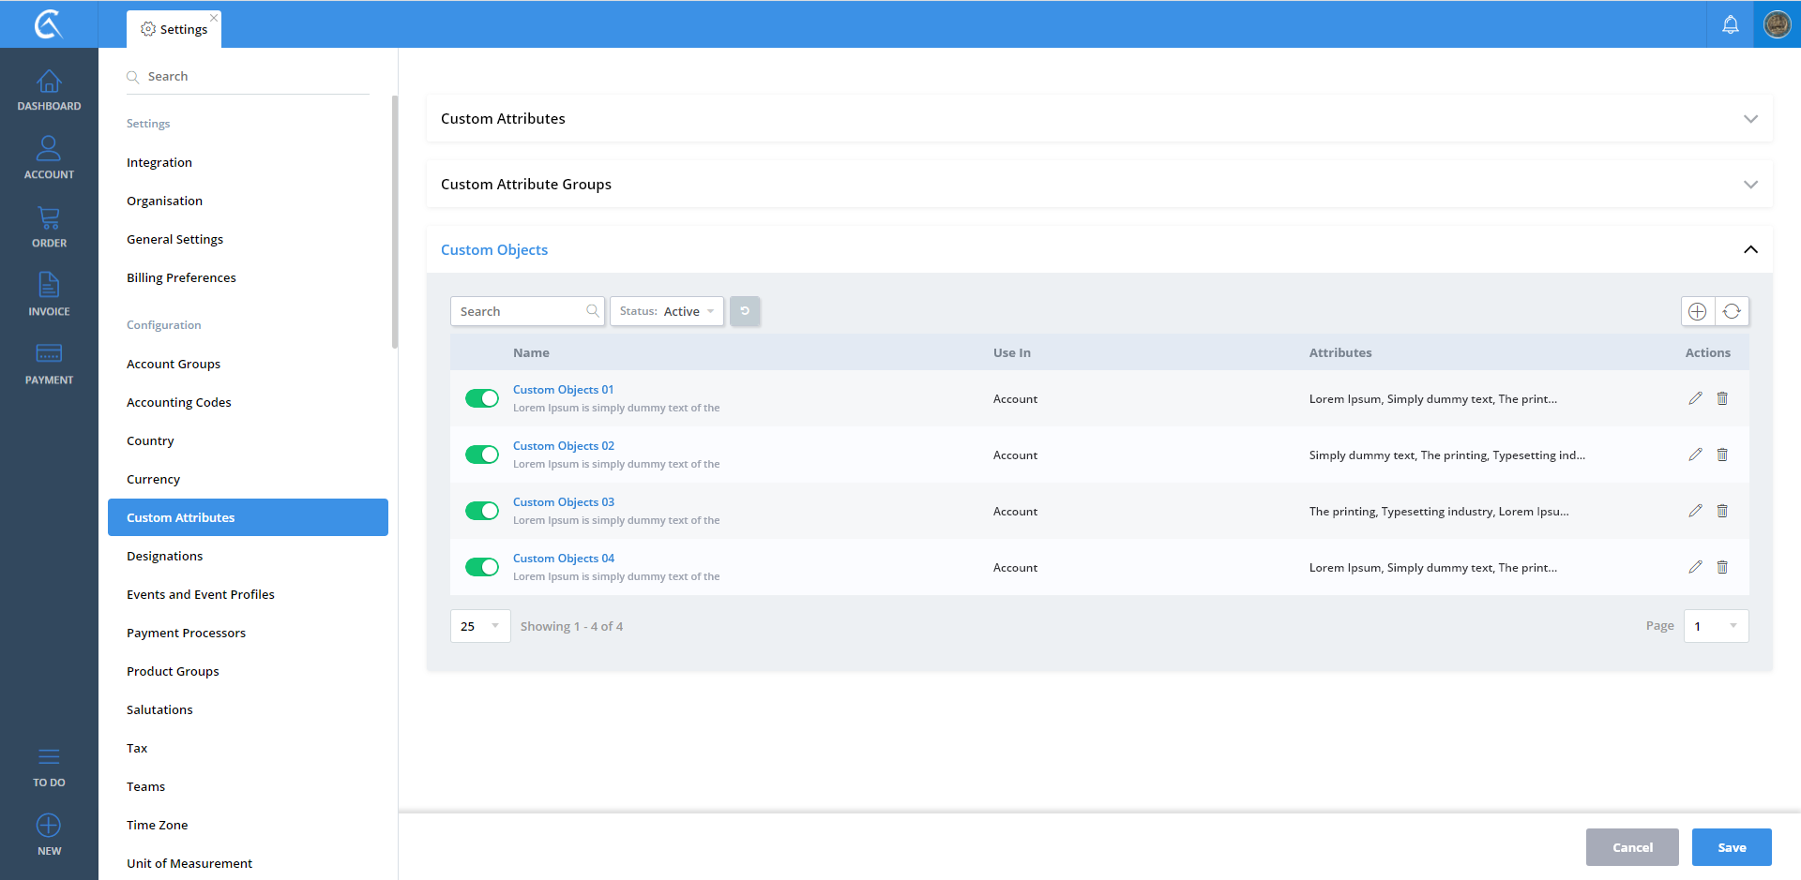Viewport: 1801px width, 880px height.
Task: Open the Dashboard from the sidebar
Action: (x=49, y=90)
